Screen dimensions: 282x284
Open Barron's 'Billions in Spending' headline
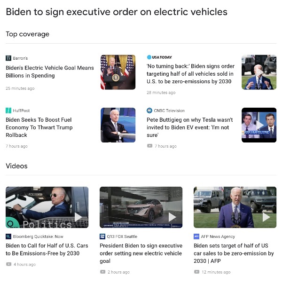click(50, 72)
